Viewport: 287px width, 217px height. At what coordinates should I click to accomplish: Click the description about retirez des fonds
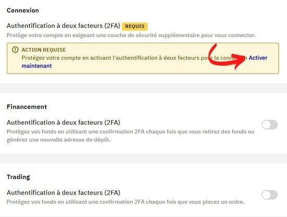coord(130,136)
